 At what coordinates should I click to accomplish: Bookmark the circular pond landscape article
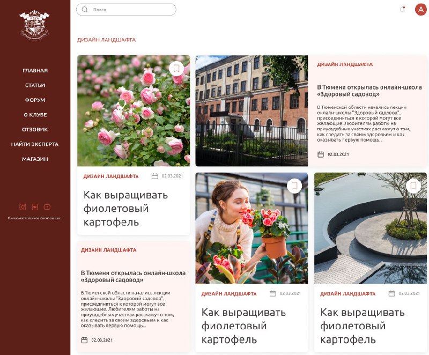[x=413, y=186]
